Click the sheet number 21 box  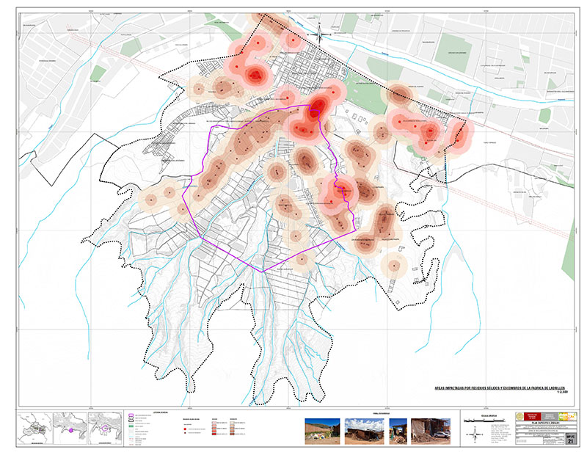571,439
